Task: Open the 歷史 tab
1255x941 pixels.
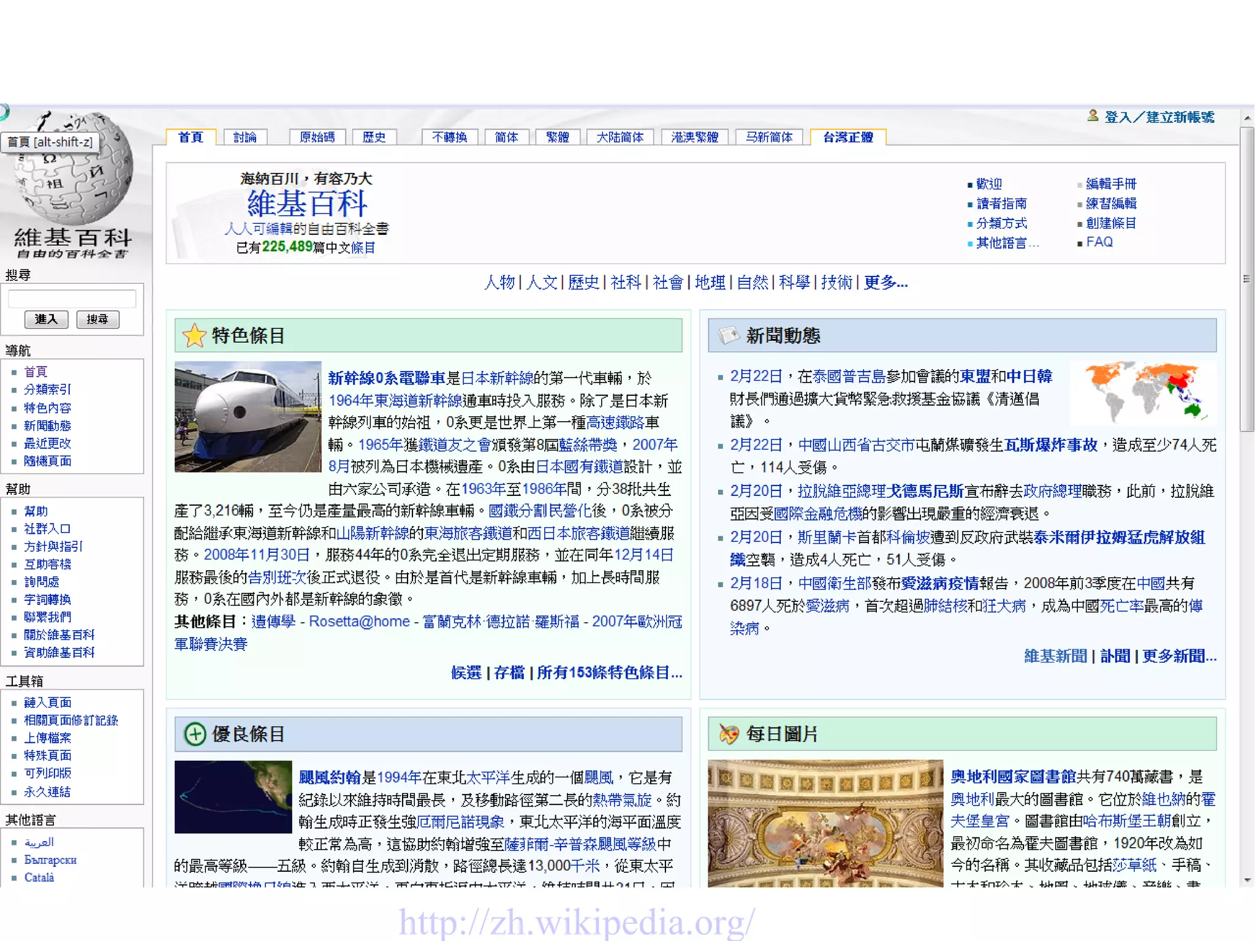Action: 374,137
